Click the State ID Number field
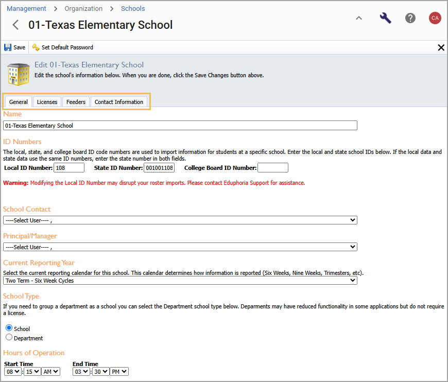The width and height of the screenshot is (448, 382). pyautogui.click(x=159, y=168)
